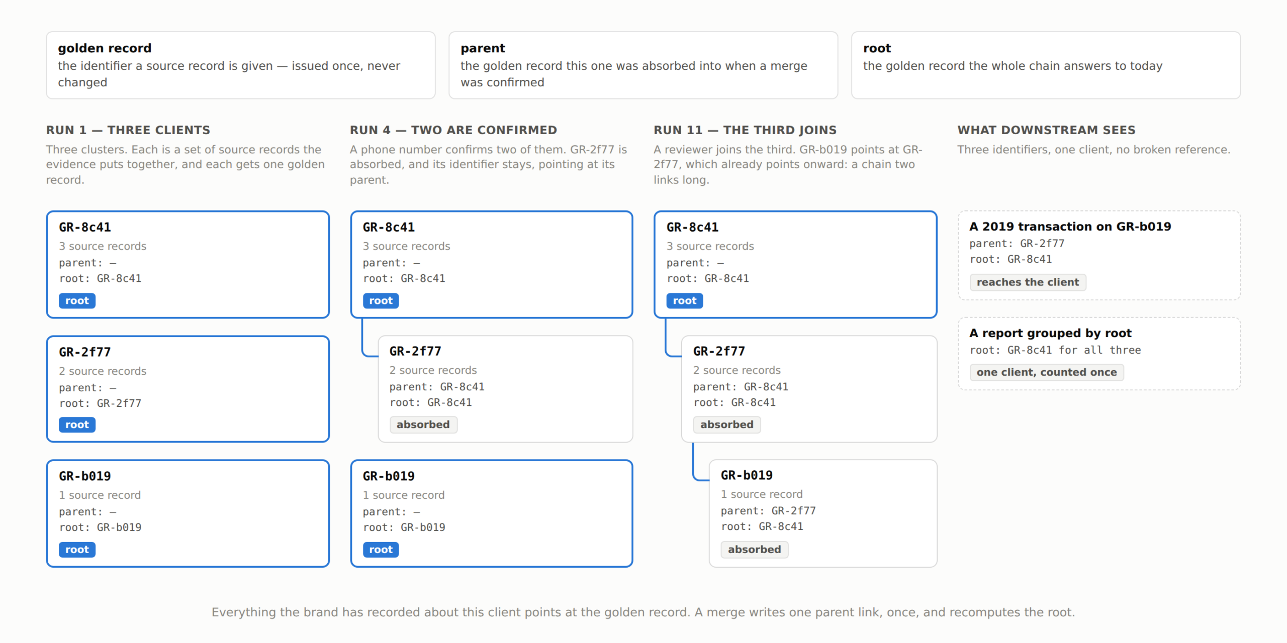
Task: Click the Run 4 — Two Are Confirmed heading
Action: pyautogui.click(x=453, y=130)
